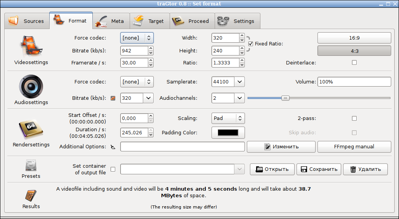This screenshot has width=399, height=219.
Task: Click the feather icon on Meta tab
Action: point(101,21)
